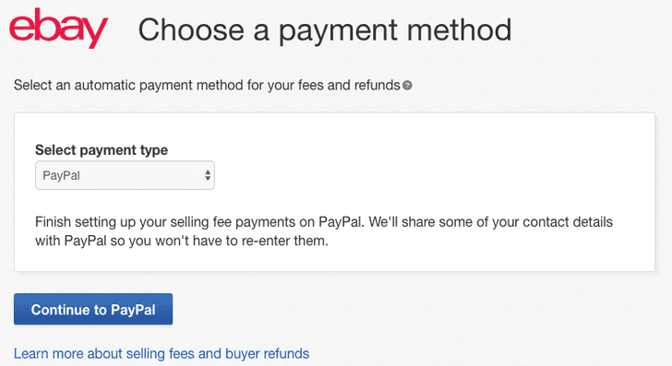Click the 'Select payment type' label
Viewport: 672px width, 366px height.
coord(102,150)
